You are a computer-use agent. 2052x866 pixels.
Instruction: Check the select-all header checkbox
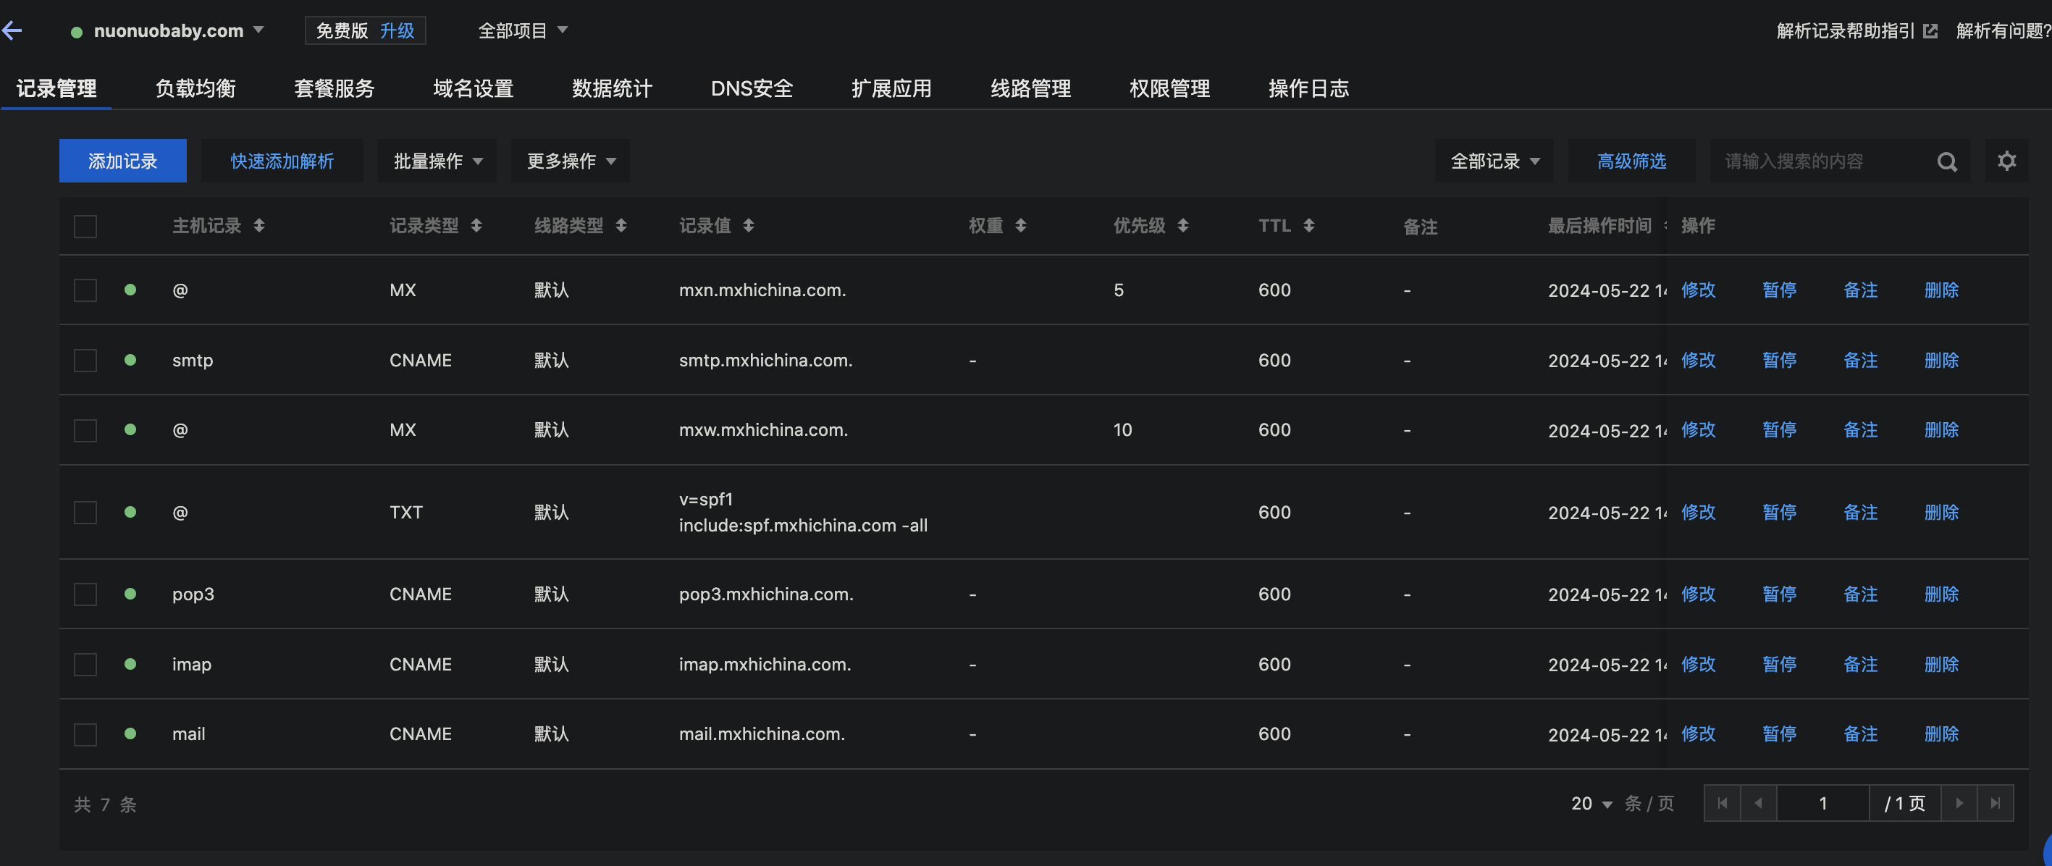(85, 226)
